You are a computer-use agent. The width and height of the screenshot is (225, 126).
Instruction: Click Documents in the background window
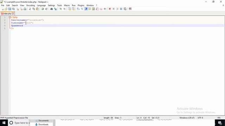click(44, 121)
